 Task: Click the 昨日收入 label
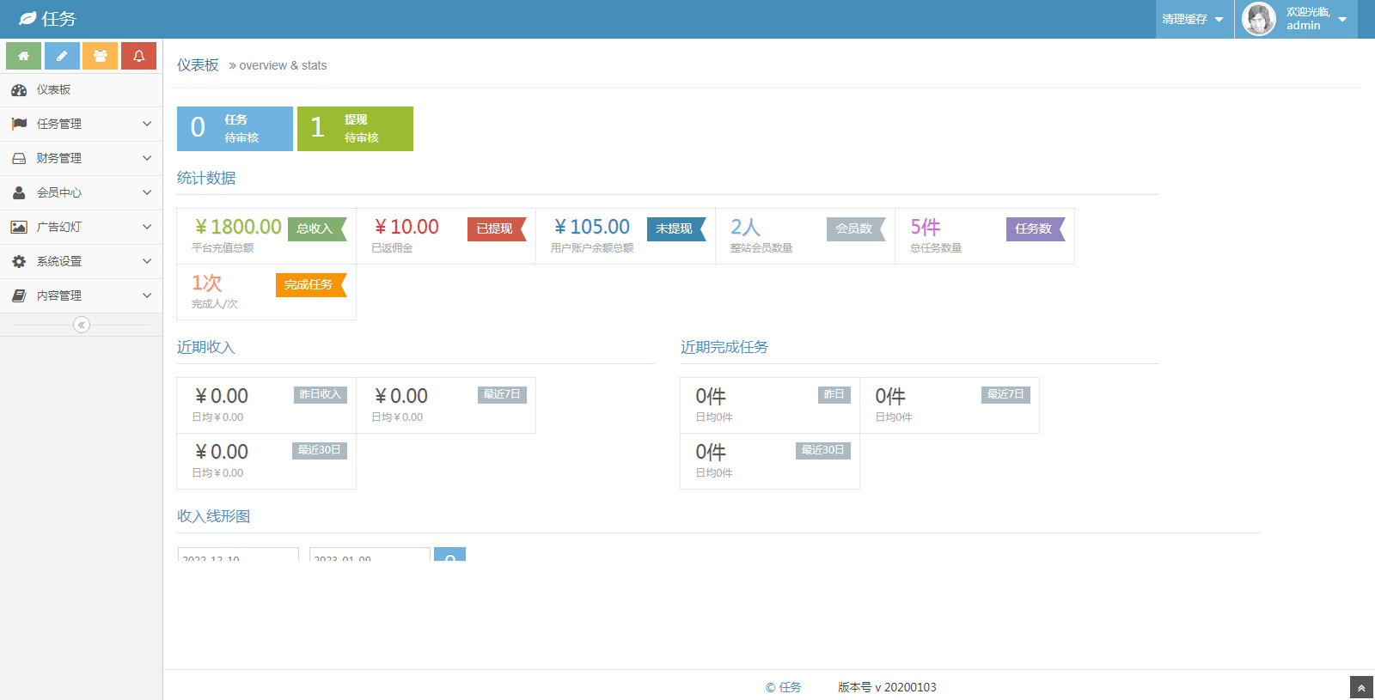320,394
